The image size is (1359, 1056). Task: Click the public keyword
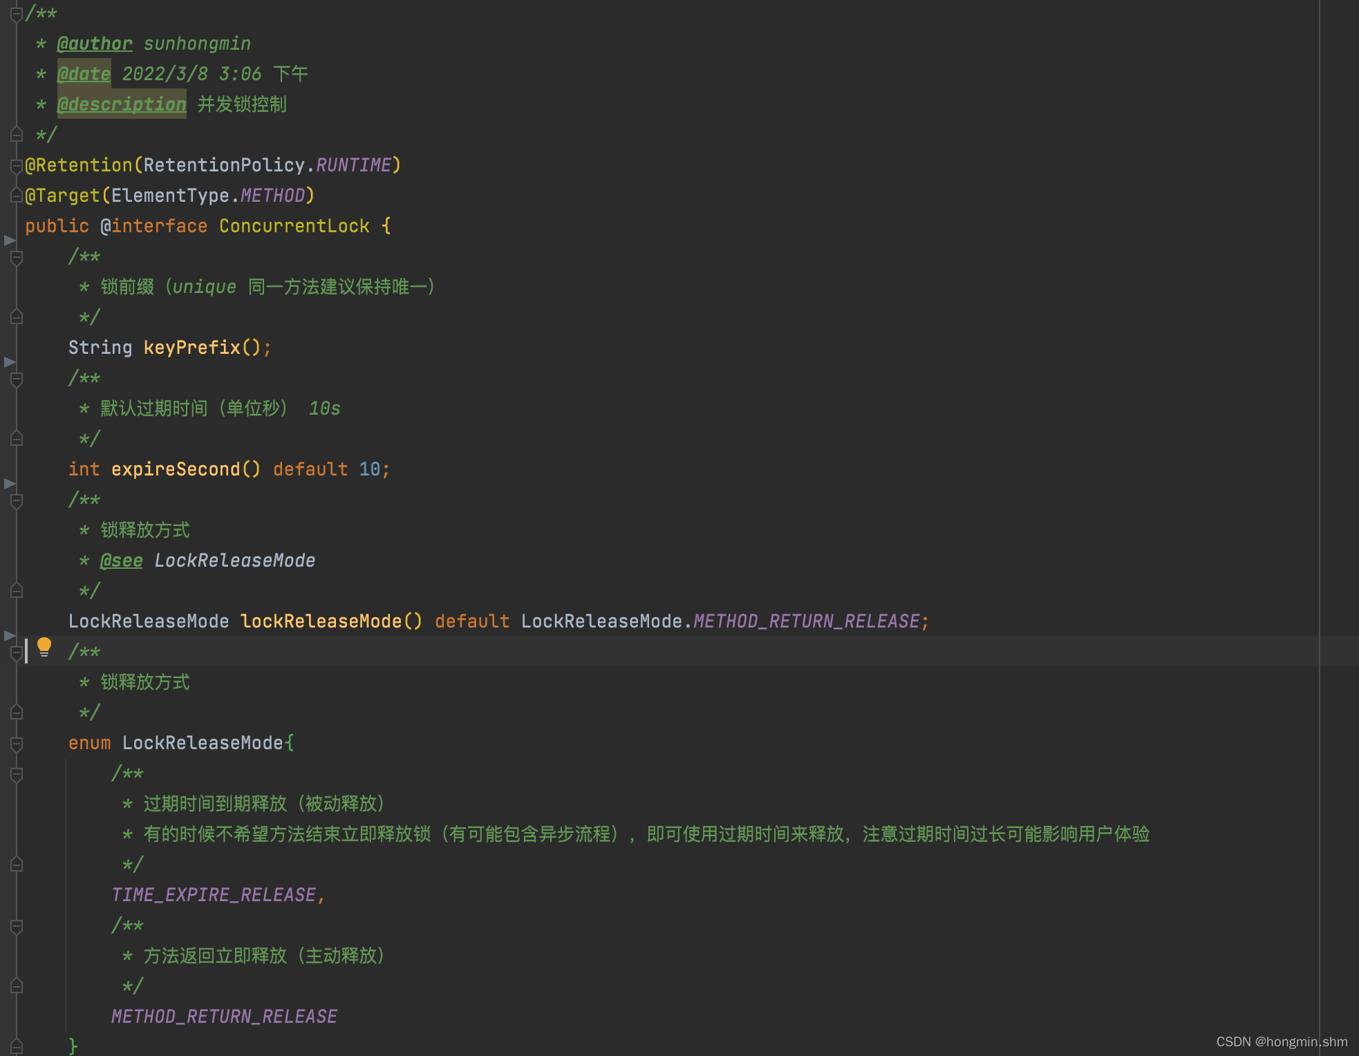[57, 226]
